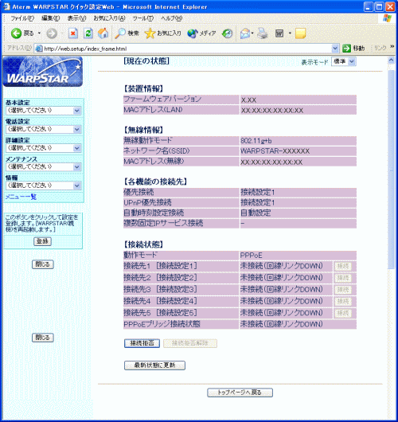Click 接続 button for 接続先4
The height and width of the screenshot is (422, 398).
point(343,302)
